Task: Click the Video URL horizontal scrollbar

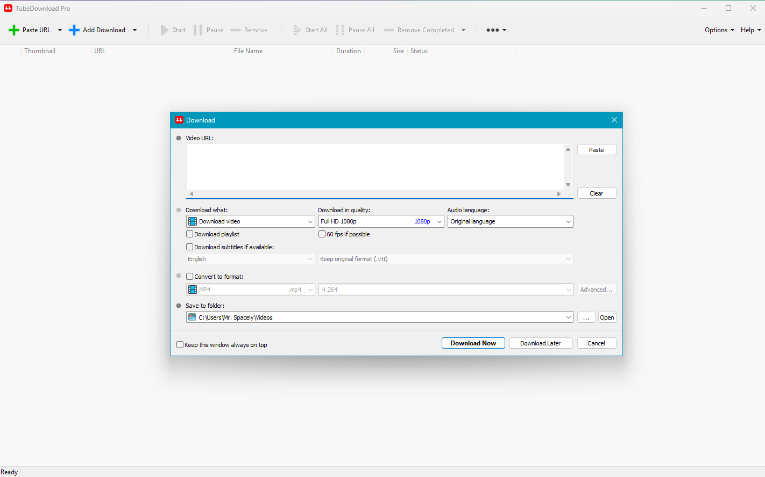Action: click(x=375, y=194)
